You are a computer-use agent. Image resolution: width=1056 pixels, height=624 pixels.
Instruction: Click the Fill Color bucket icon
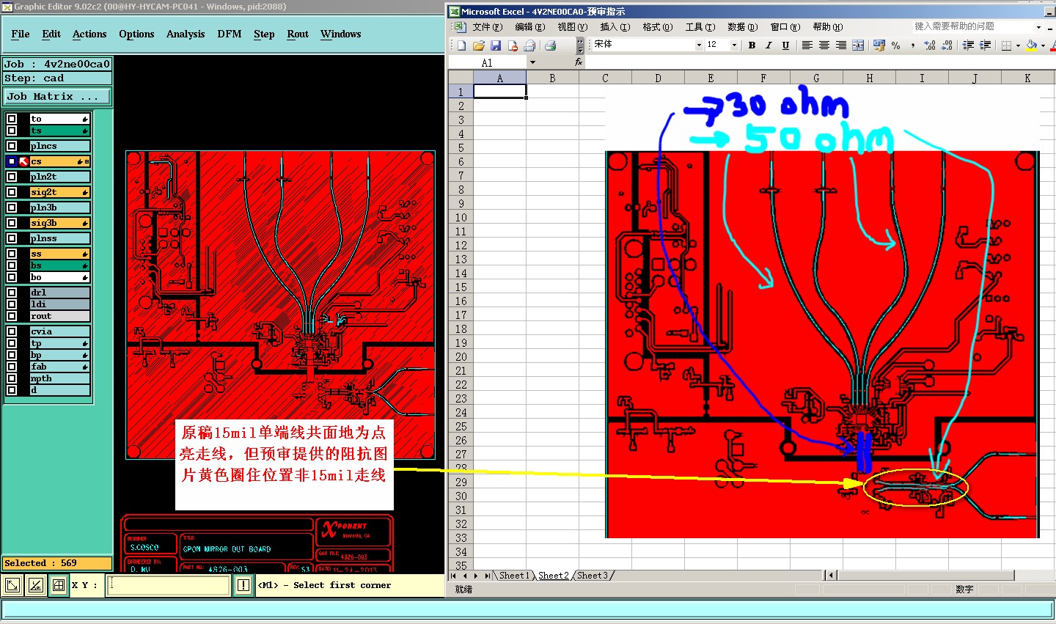[1032, 45]
